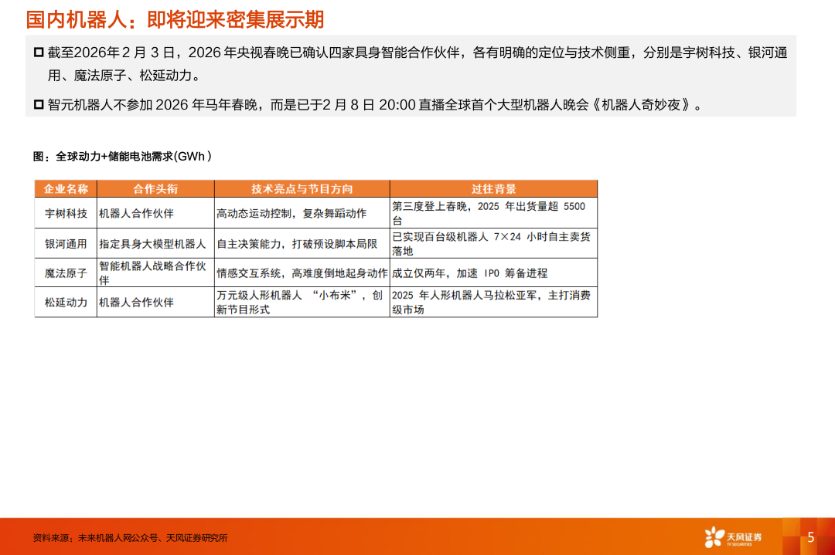Image resolution: width=835 pixels, height=555 pixels.
Task: Select the 银河通用 table cell
Action: (x=66, y=243)
